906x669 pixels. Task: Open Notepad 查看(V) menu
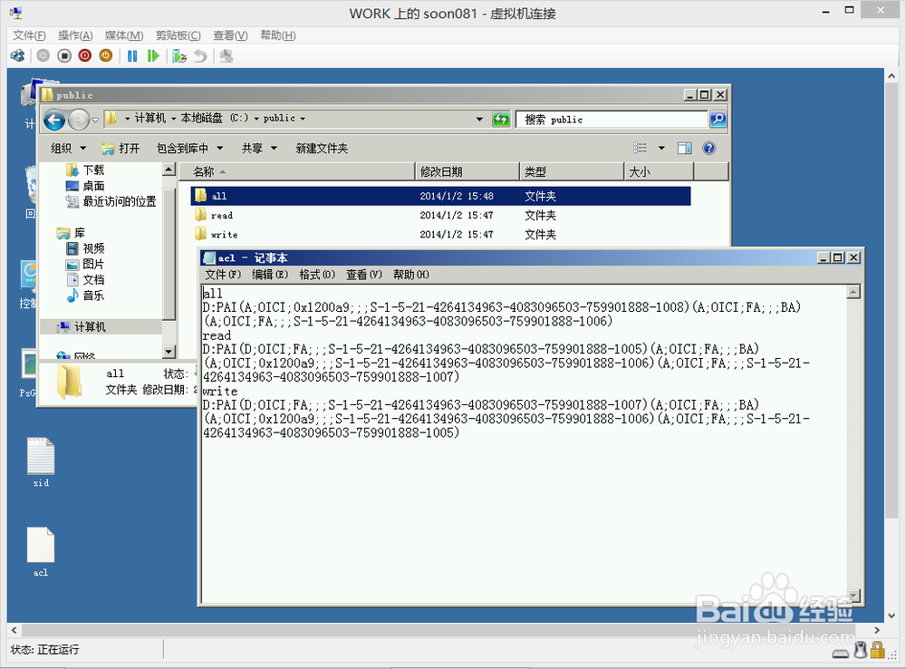[364, 275]
